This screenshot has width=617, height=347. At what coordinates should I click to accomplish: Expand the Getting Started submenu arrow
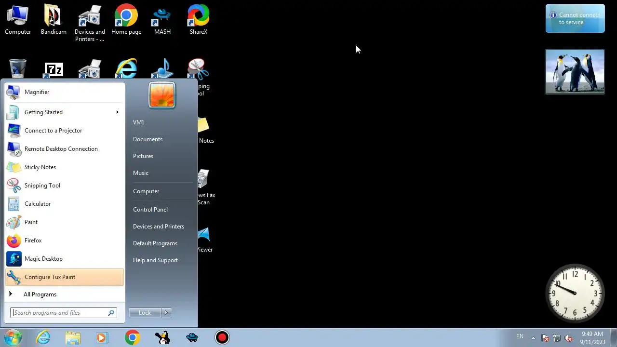point(117,112)
